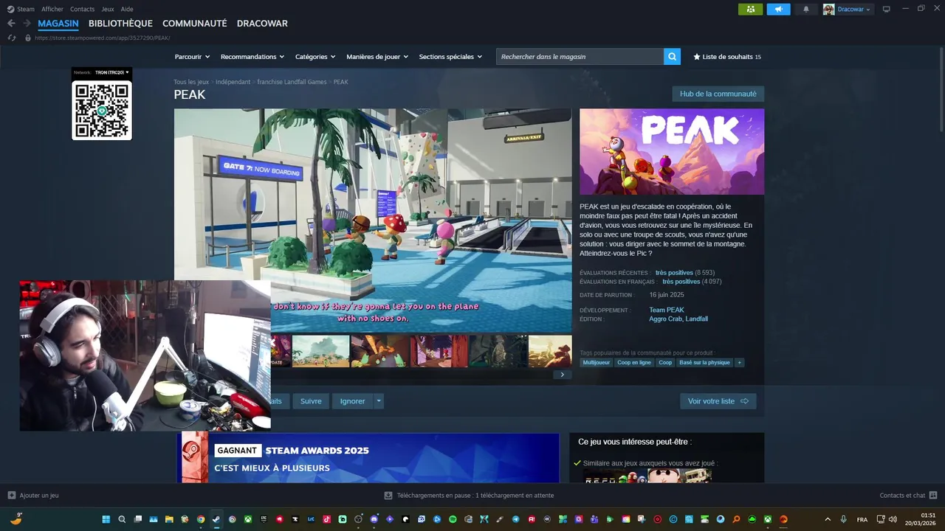
Task: Open Contacts et chat
Action: (x=908, y=496)
